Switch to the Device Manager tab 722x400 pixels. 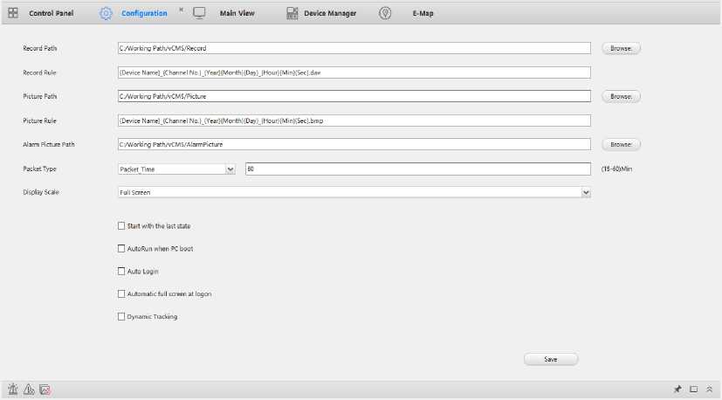point(329,13)
